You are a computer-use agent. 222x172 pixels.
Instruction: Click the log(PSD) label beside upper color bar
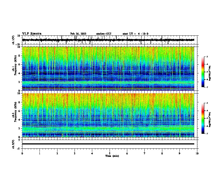point(210,73)
